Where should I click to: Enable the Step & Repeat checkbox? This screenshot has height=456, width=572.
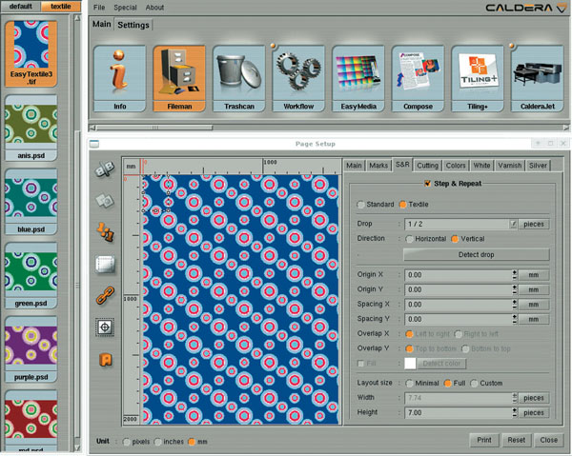[x=427, y=184]
